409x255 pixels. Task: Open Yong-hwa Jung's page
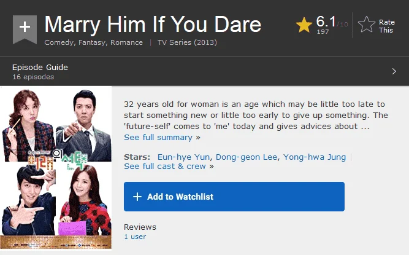click(x=315, y=157)
